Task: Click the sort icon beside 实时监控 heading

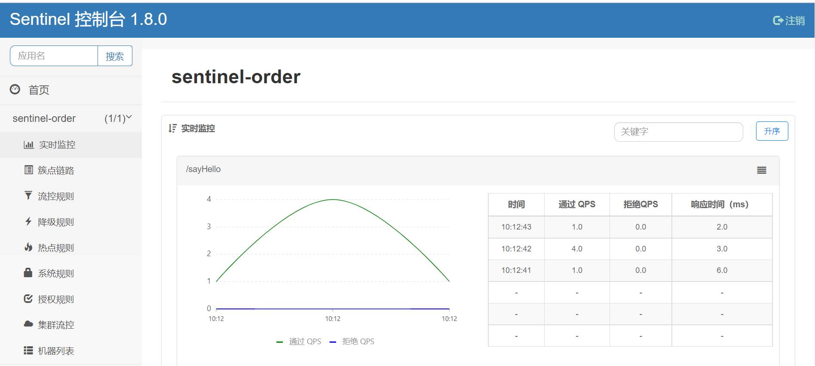Action: tap(172, 128)
